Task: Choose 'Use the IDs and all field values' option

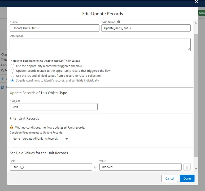Action: [12, 76]
